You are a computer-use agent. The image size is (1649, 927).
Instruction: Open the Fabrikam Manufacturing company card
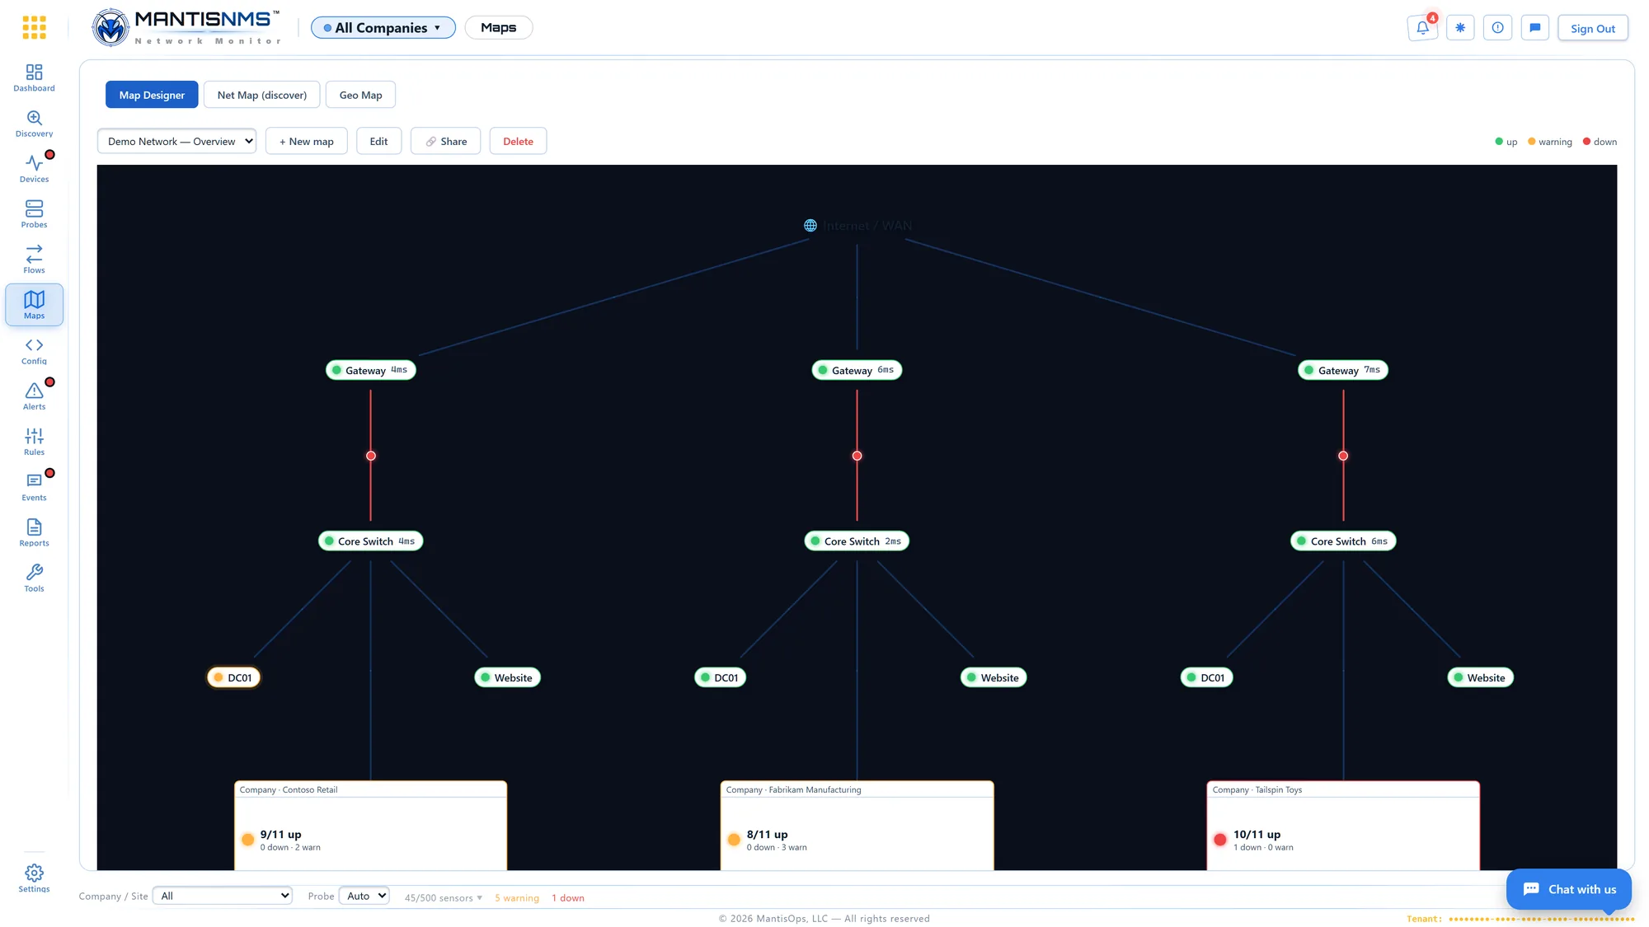click(857, 825)
